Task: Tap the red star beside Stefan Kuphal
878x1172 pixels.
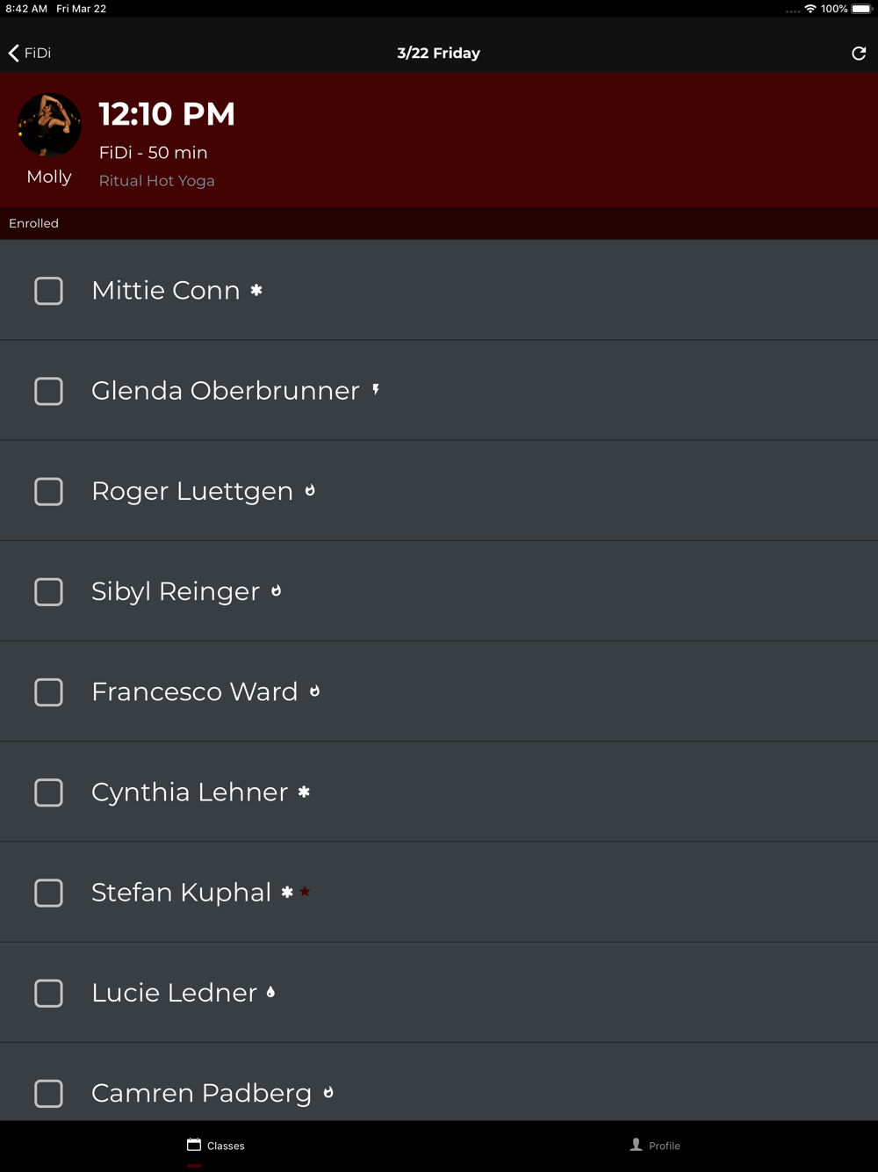Action: pos(305,892)
